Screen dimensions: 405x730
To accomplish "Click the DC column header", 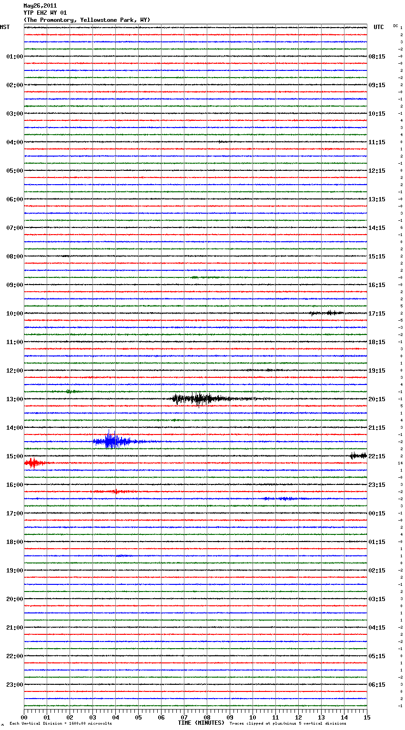I will (x=395, y=26).
